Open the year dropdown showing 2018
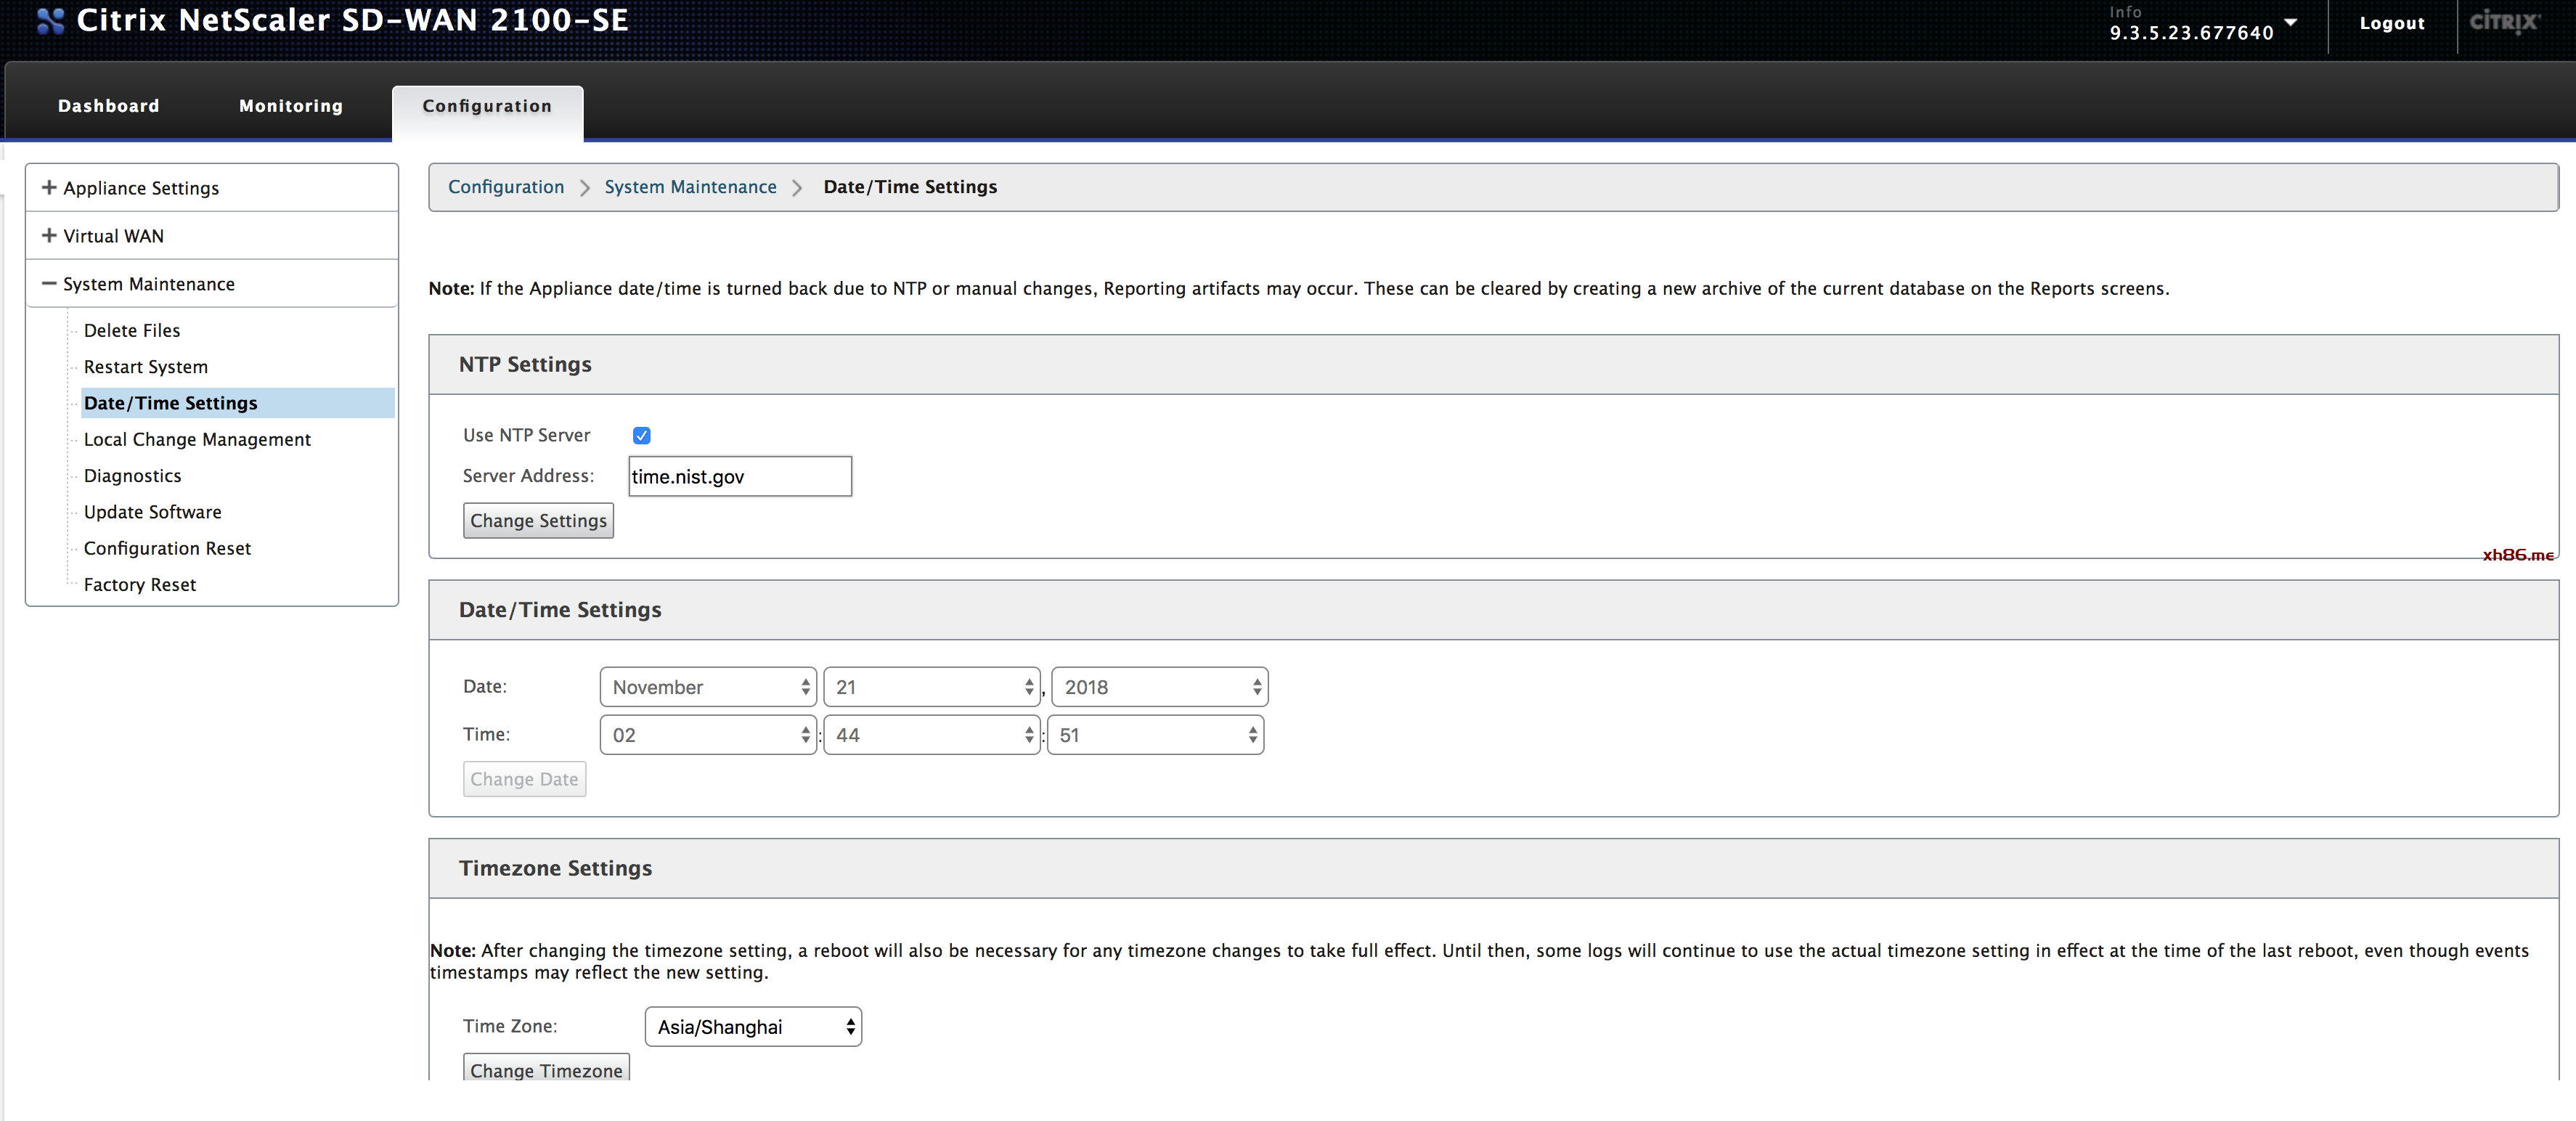This screenshot has height=1121, width=2576. (x=1160, y=687)
